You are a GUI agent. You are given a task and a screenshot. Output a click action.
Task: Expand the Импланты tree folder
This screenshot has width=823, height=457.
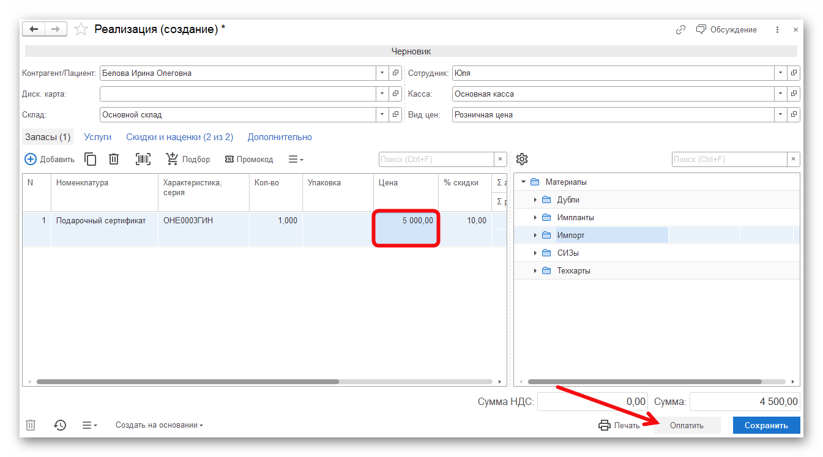535,218
